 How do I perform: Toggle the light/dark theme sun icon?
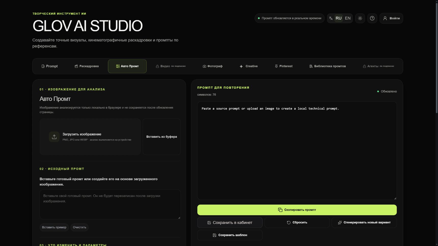click(x=360, y=18)
